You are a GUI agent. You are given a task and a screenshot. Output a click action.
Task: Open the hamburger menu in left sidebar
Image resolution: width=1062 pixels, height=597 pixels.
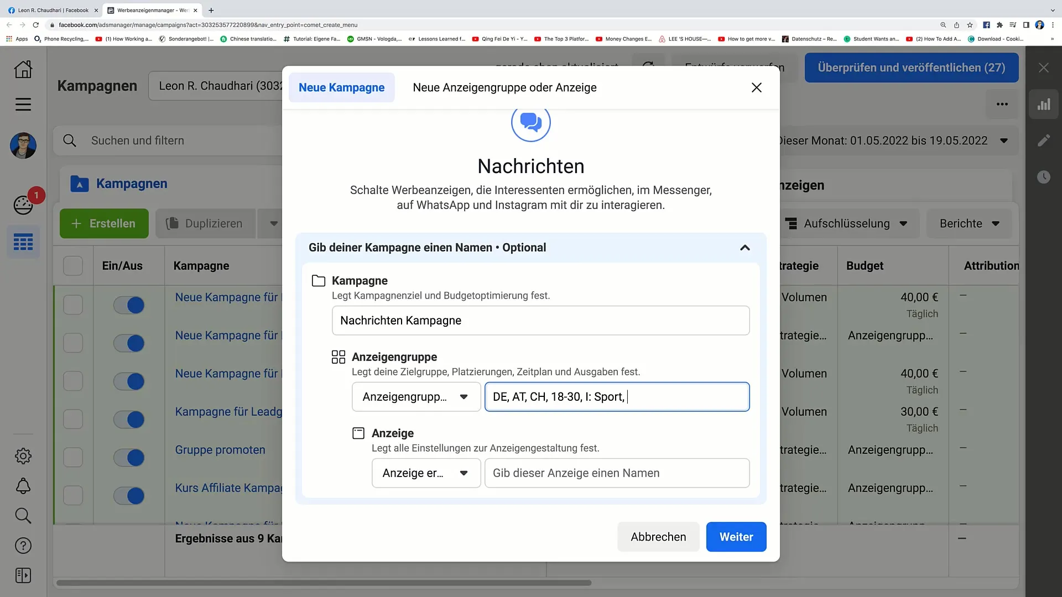point(23,104)
